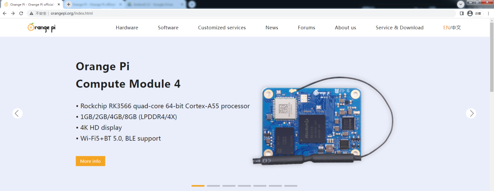
Task: Open the About us menu
Action: (x=345, y=28)
